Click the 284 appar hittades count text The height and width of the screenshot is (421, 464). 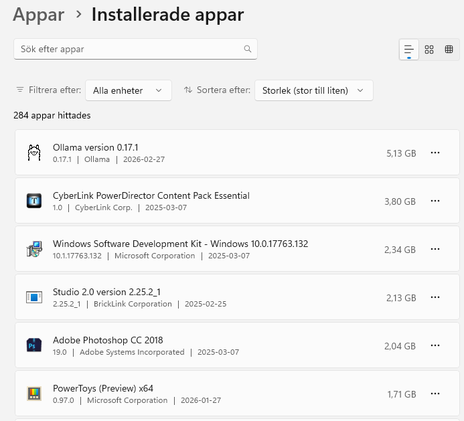52,115
